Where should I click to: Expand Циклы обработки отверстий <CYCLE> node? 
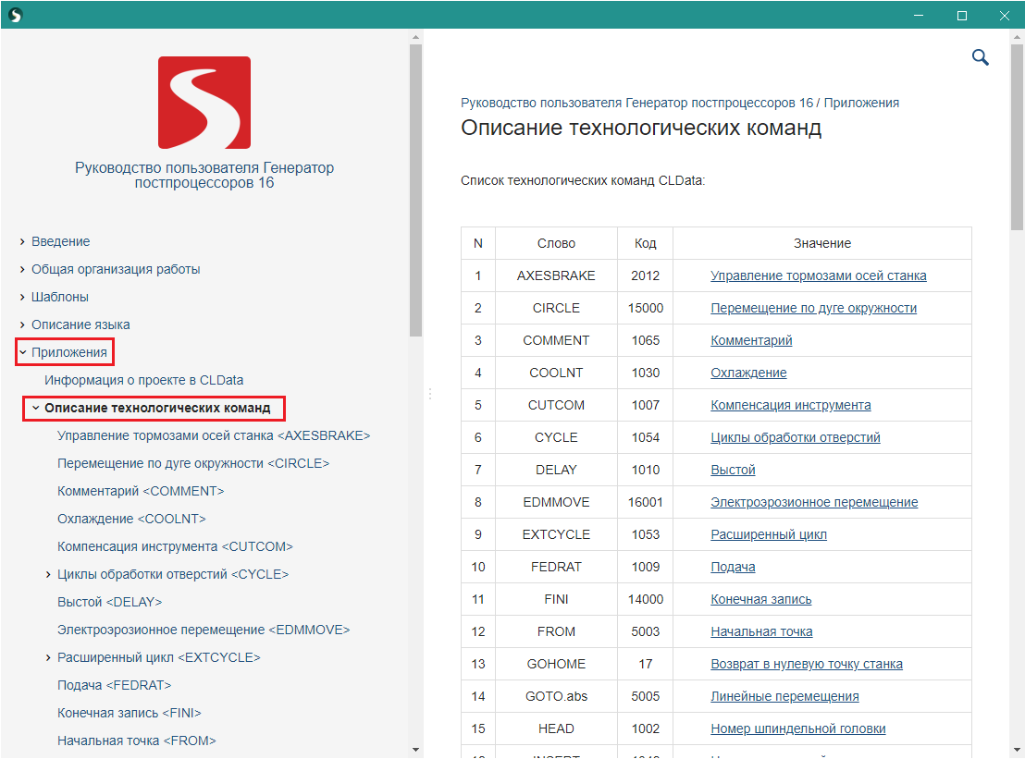tap(48, 574)
